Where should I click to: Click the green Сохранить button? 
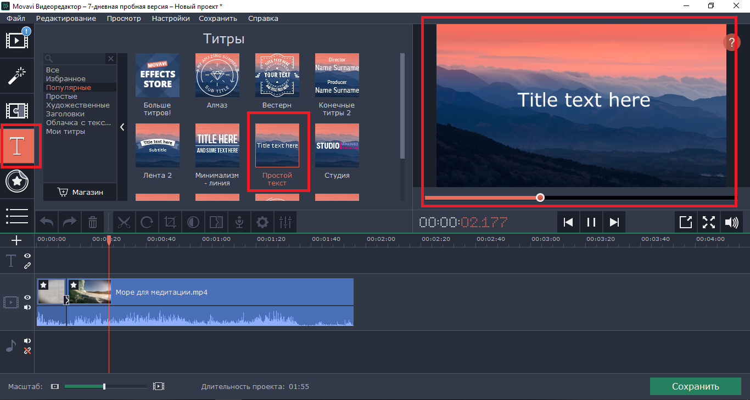pos(695,386)
